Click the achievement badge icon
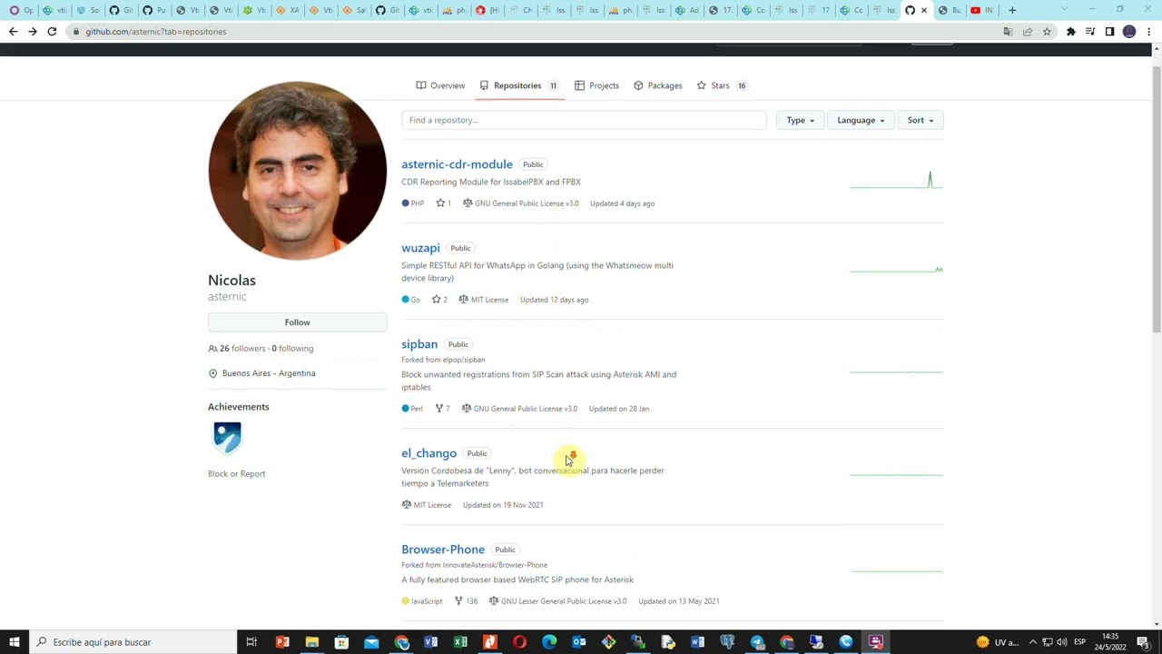 click(227, 438)
